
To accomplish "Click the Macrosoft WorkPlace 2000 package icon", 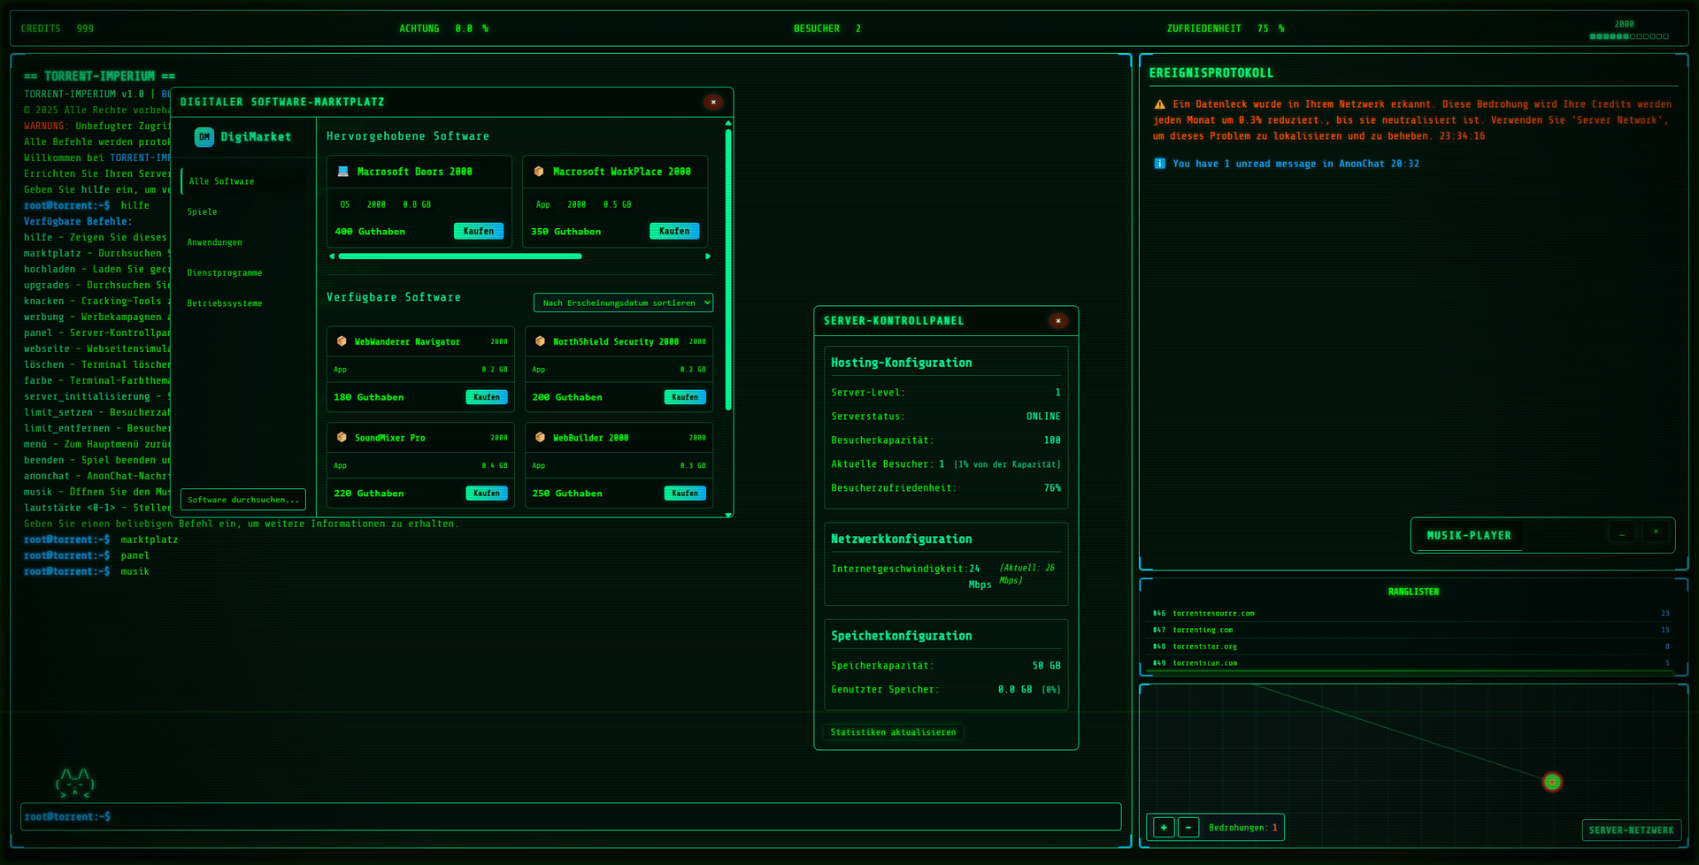I will point(539,172).
